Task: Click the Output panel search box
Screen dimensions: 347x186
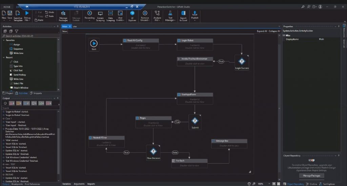Action: pyautogui.click(x=30, y=108)
